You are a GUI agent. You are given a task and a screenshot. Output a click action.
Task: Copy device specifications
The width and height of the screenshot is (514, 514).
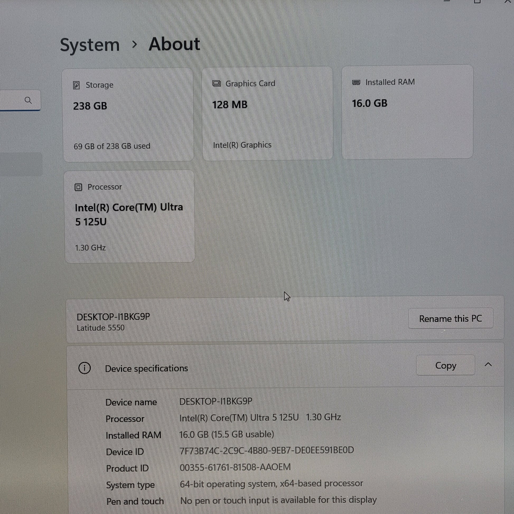(x=445, y=365)
